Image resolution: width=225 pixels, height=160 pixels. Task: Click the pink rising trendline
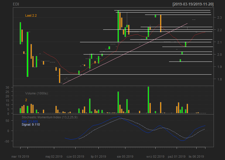[x=125, y=54]
